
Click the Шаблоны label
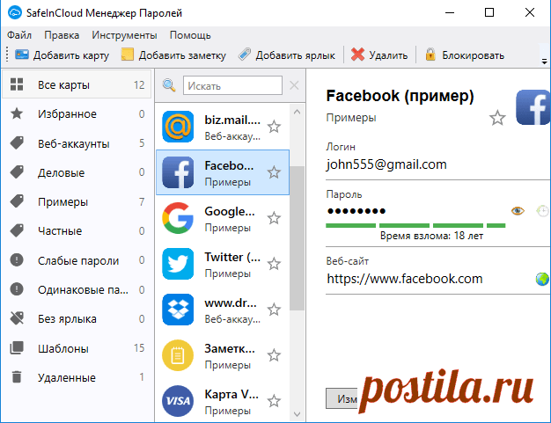coord(63,348)
